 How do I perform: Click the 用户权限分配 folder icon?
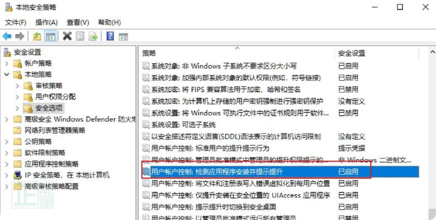coord(28,97)
